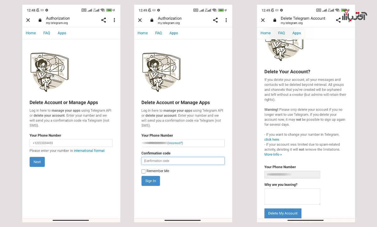Screen dimensions: 377x227
Task: Open the three-dot menu on the middle phone
Action: click(226, 20)
